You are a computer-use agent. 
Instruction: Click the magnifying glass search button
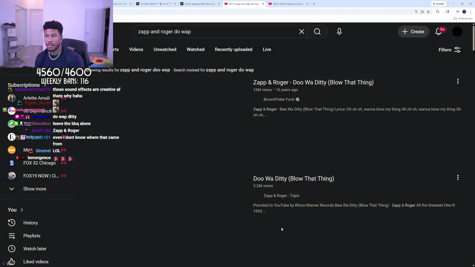point(317,32)
